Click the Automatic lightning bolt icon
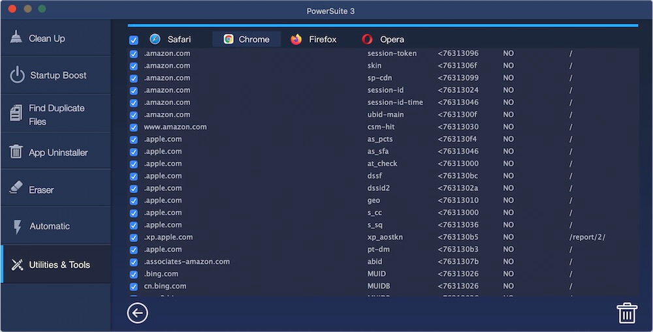 17,227
